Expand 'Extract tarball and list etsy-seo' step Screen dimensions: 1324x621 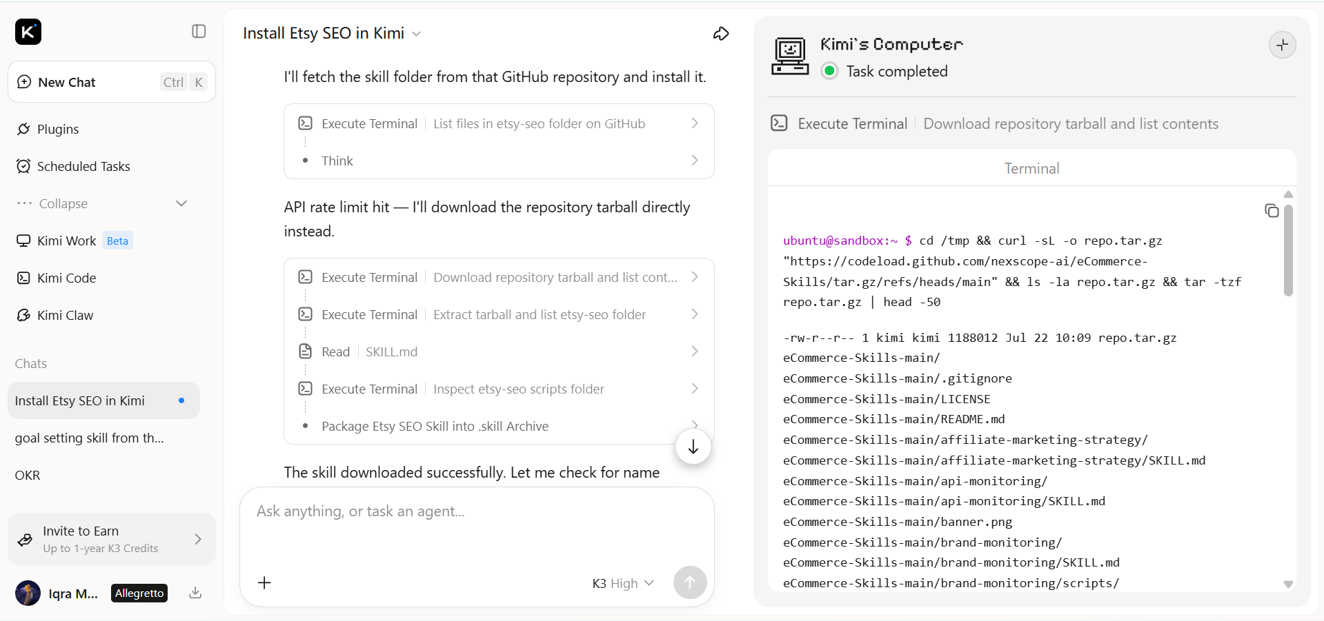pyautogui.click(x=499, y=314)
